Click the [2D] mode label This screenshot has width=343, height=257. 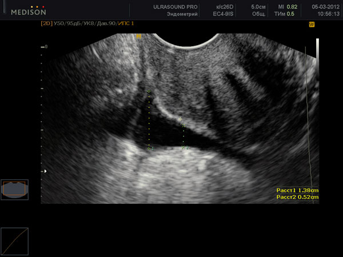click(x=47, y=23)
